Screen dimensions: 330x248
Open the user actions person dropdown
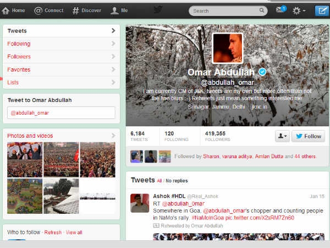point(283,136)
